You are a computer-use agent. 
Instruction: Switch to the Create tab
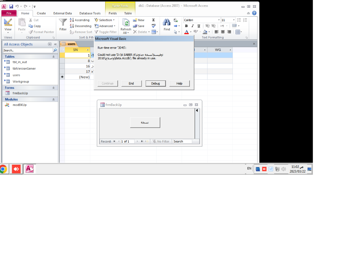[41, 13]
